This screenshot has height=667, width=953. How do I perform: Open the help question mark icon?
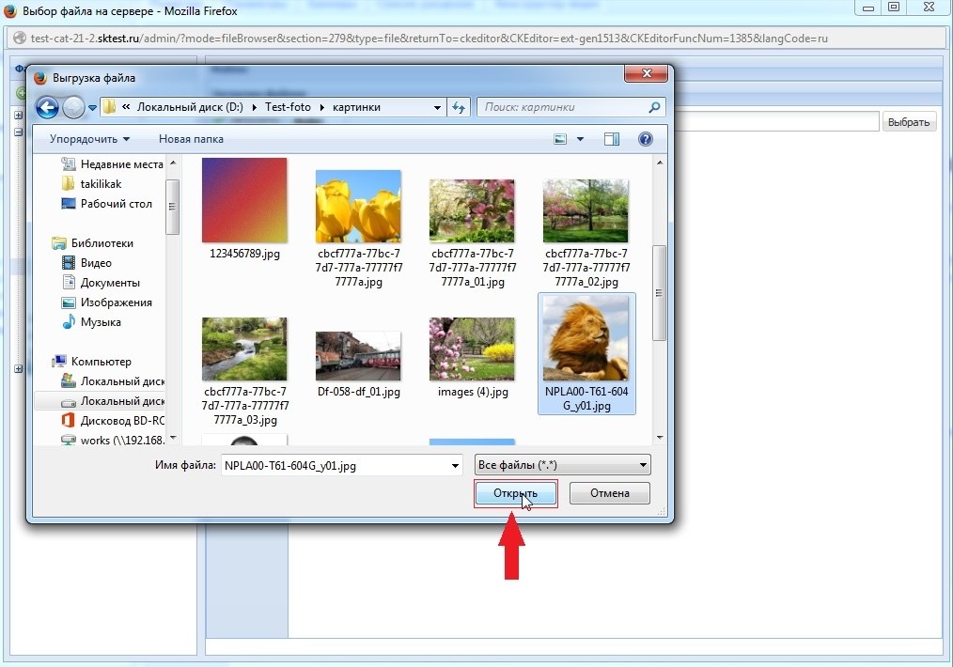[x=645, y=139]
